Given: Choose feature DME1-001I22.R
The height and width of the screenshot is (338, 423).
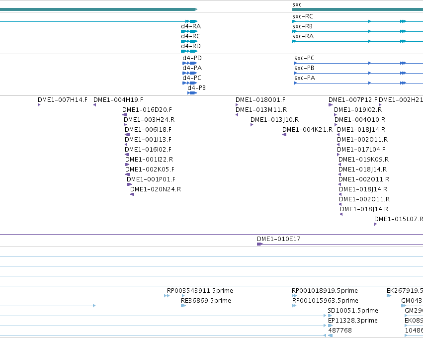Looking at the screenshot, I should (x=149, y=160).
